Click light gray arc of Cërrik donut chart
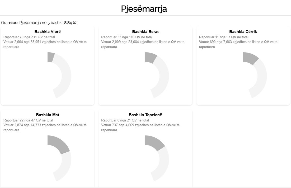This screenshot has width=291, height=188. point(262,78)
